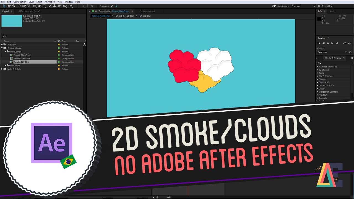Go to first frame in Preview

point(319,43)
